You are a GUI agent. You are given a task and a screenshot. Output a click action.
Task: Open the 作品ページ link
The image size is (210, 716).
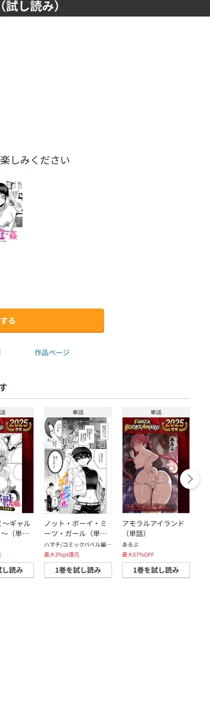click(x=52, y=353)
